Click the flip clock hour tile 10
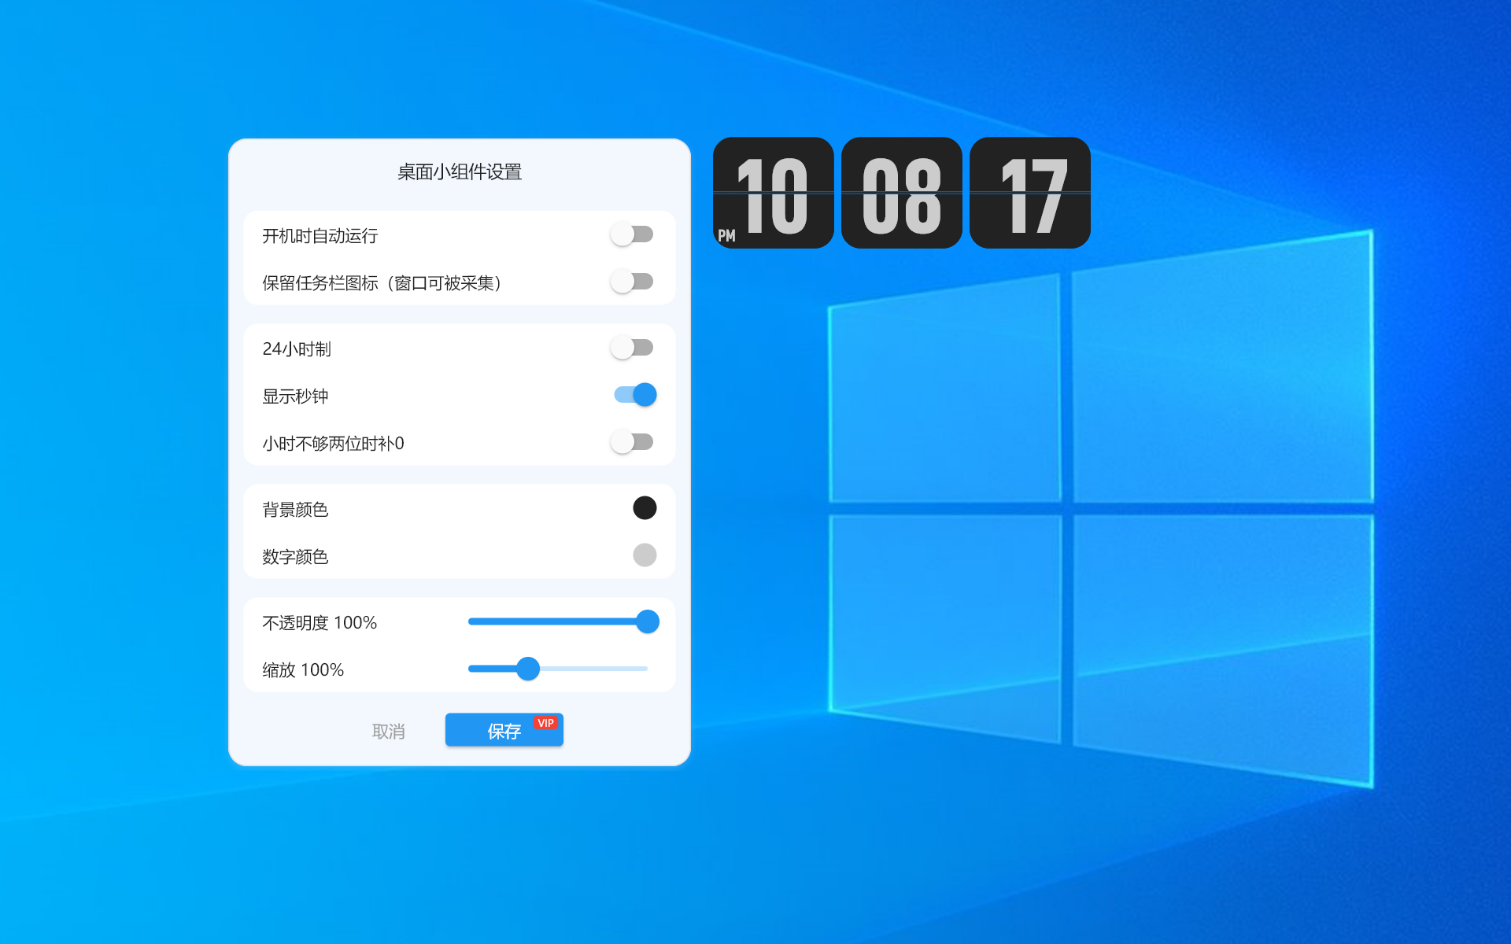This screenshot has width=1511, height=944. point(774,193)
